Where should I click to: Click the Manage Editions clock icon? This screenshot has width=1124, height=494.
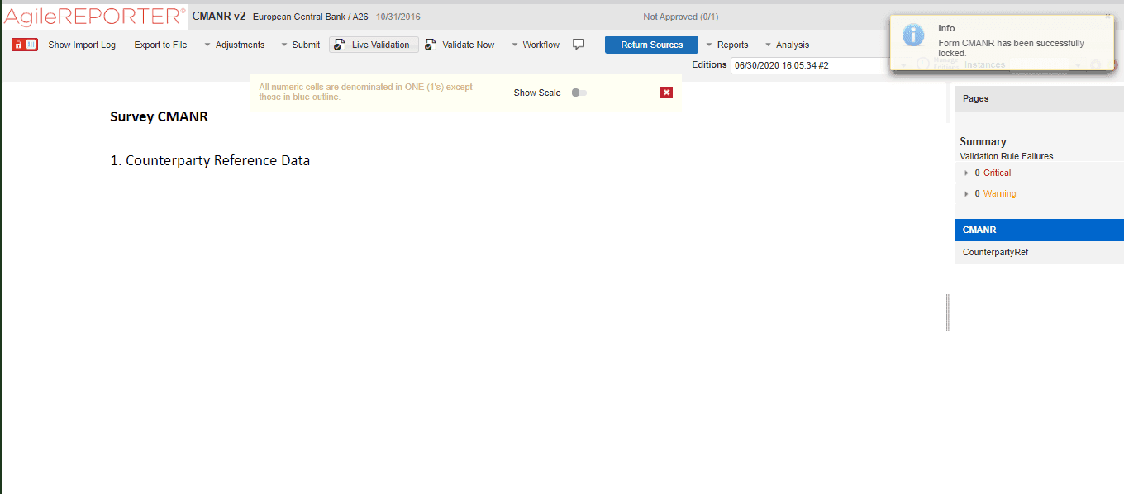pyautogui.click(x=923, y=64)
